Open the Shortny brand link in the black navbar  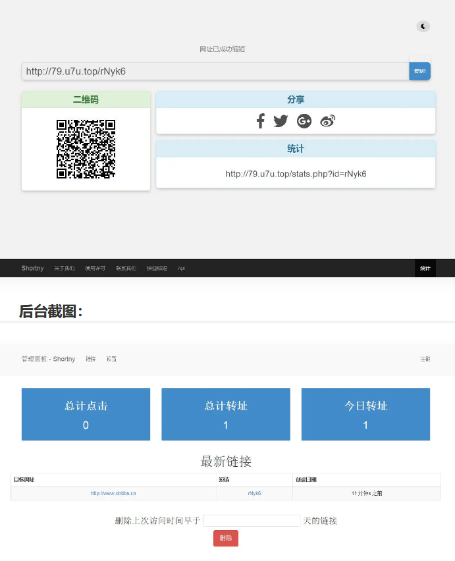(x=32, y=268)
